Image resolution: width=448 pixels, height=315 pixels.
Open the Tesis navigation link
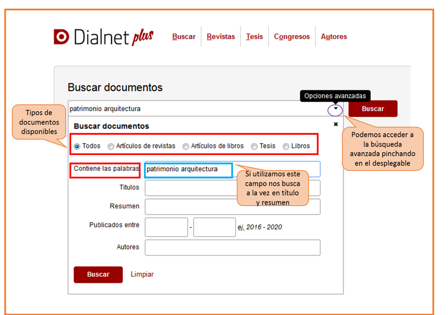[254, 37]
